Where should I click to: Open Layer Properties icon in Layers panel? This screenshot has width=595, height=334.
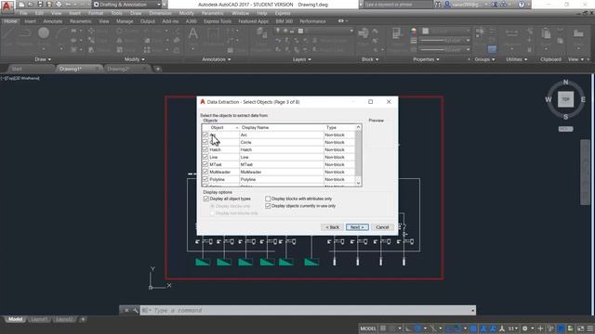click(x=261, y=33)
